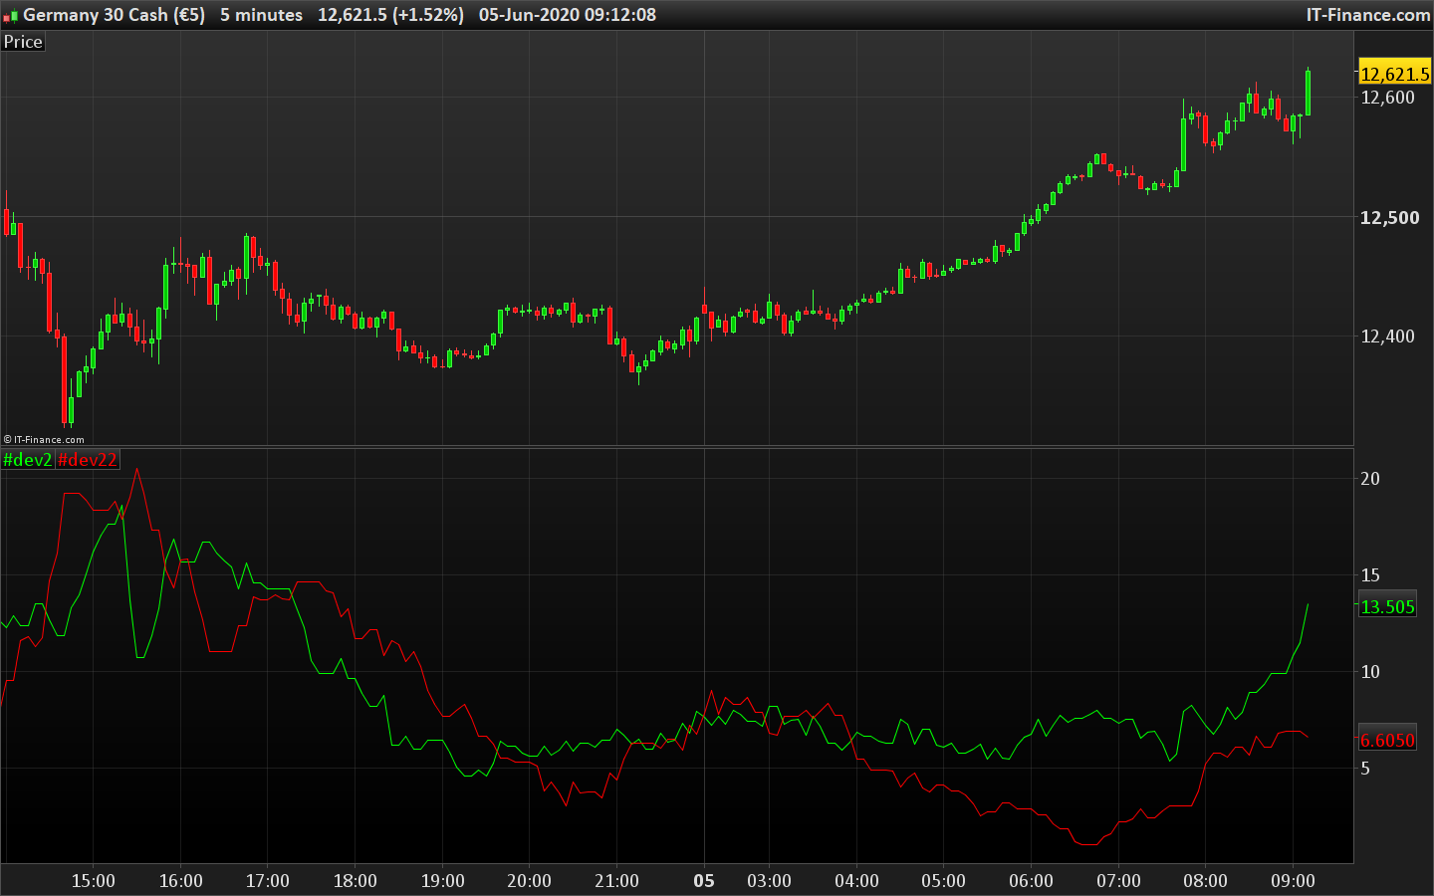Click the 17:00 time axis label
The height and width of the screenshot is (896, 1434).
pos(268,881)
